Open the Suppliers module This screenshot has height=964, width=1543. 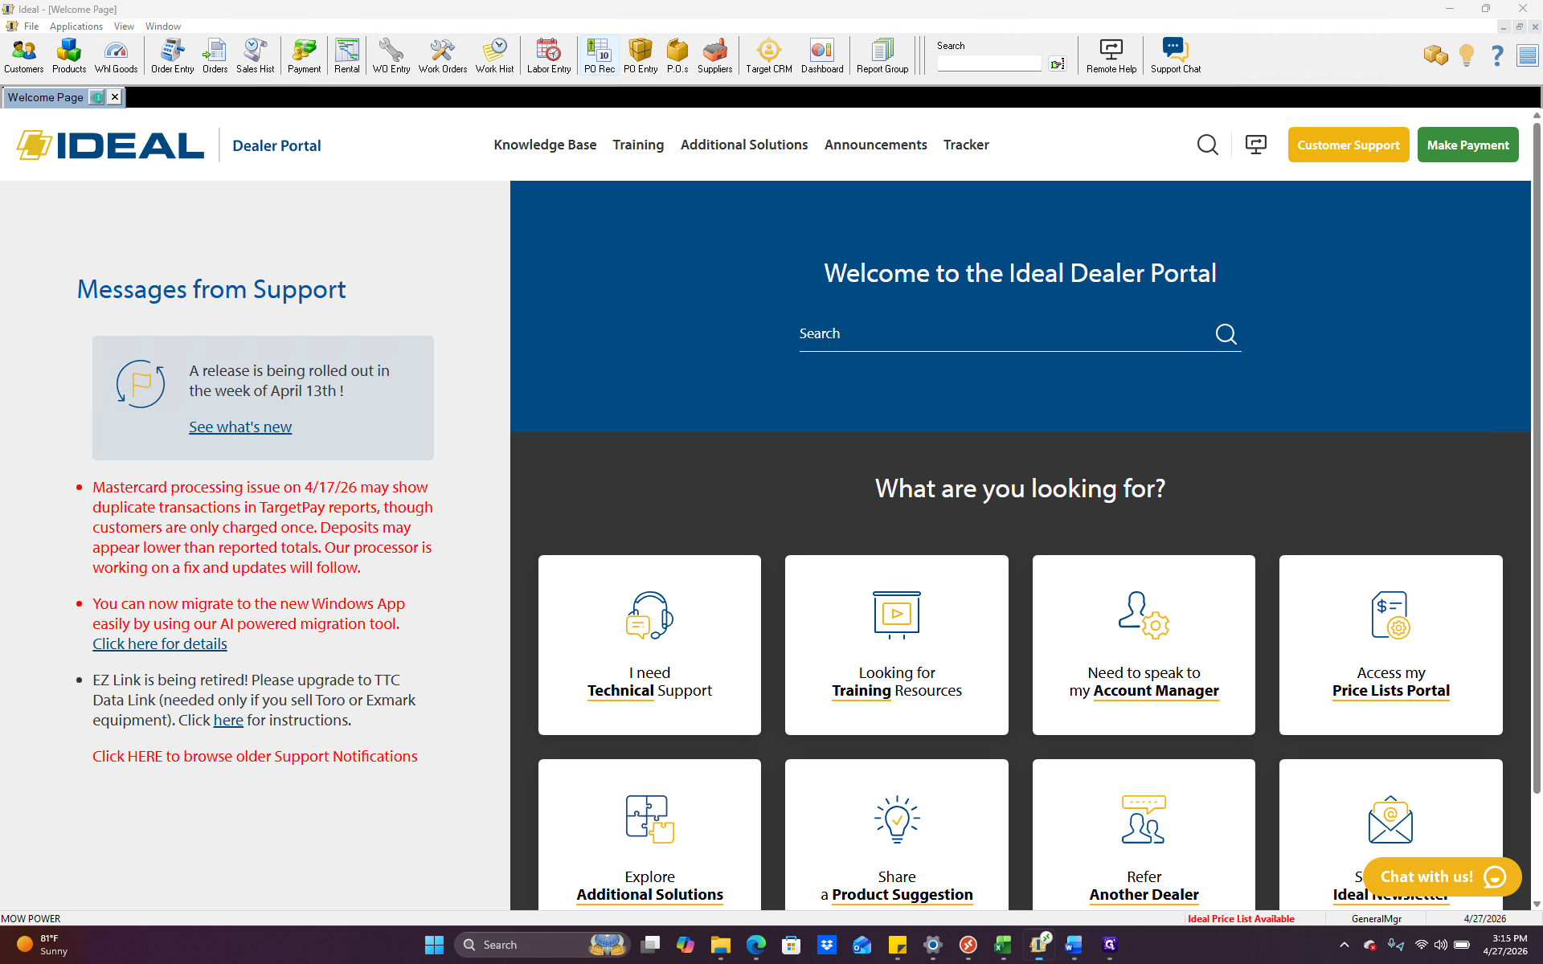[715, 56]
